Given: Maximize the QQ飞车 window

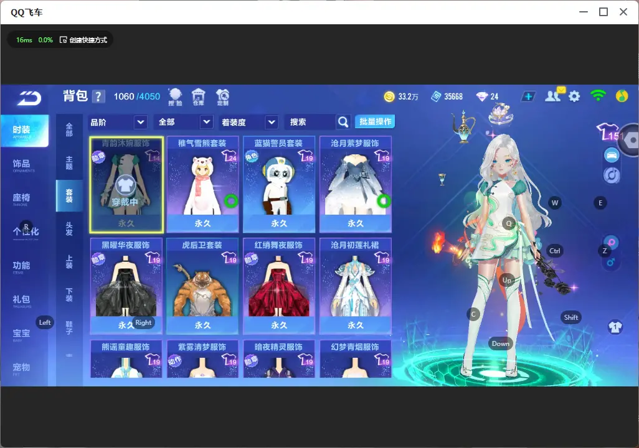Looking at the screenshot, I should pos(603,12).
